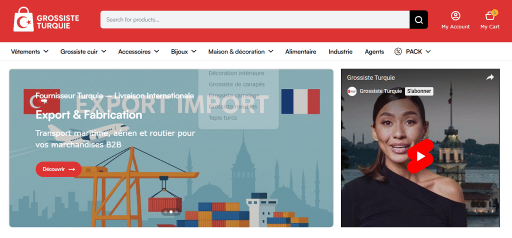
Task: Select the active middle carousel dot
Action: [x=171, y=212]
